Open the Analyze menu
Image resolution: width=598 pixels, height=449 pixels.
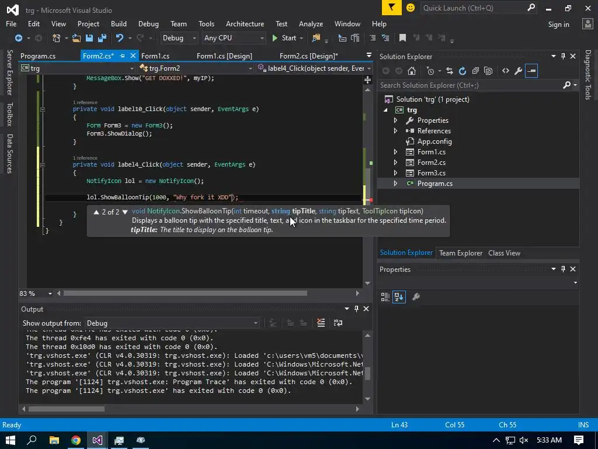pyautogui.click(x=311, y=23)
